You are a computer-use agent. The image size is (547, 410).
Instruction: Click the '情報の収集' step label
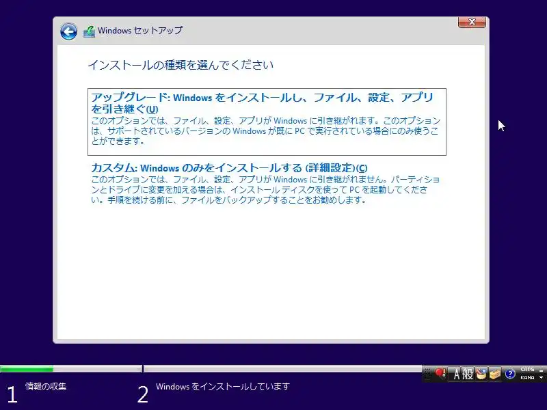coord(46,386)
